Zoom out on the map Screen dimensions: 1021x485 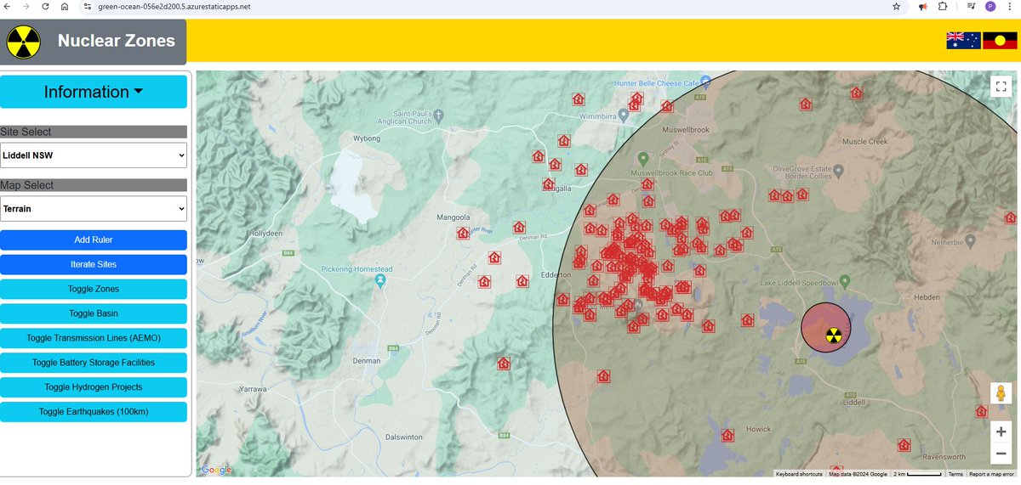(1001, 454)
